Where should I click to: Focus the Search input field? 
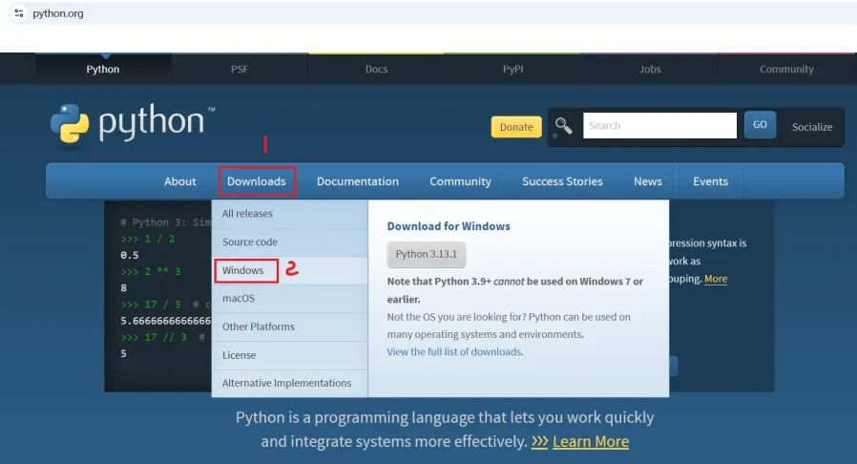click(659, 126)
